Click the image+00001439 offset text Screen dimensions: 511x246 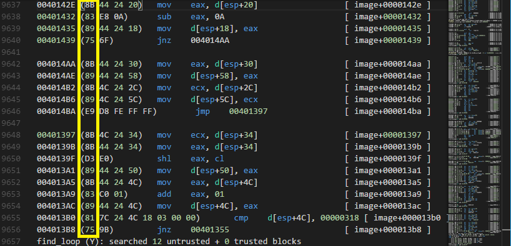388,40
